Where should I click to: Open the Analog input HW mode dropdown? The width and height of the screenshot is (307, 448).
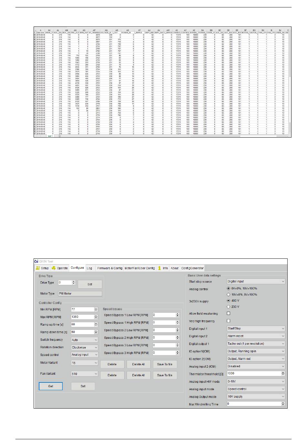click(256, 381)
